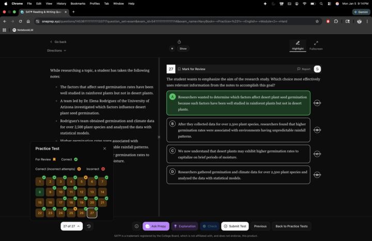This screenshot has width=372, height=241.
Task: Strike out answer choice D
Action: pos(317,175)
